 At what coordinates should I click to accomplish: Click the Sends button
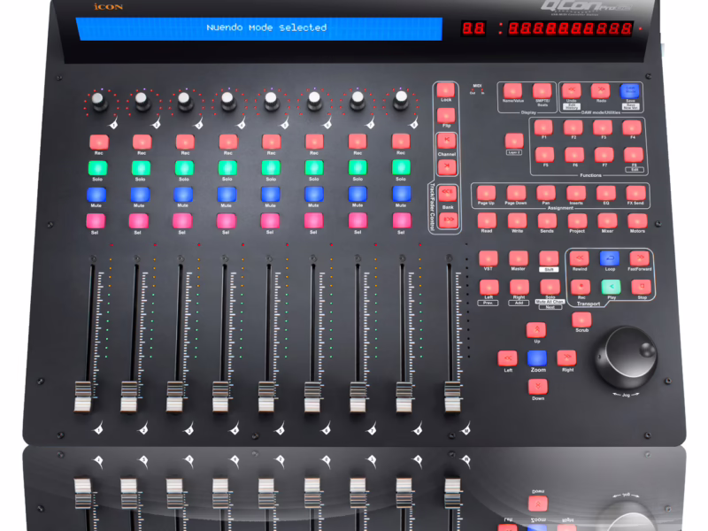pos(547,221)
